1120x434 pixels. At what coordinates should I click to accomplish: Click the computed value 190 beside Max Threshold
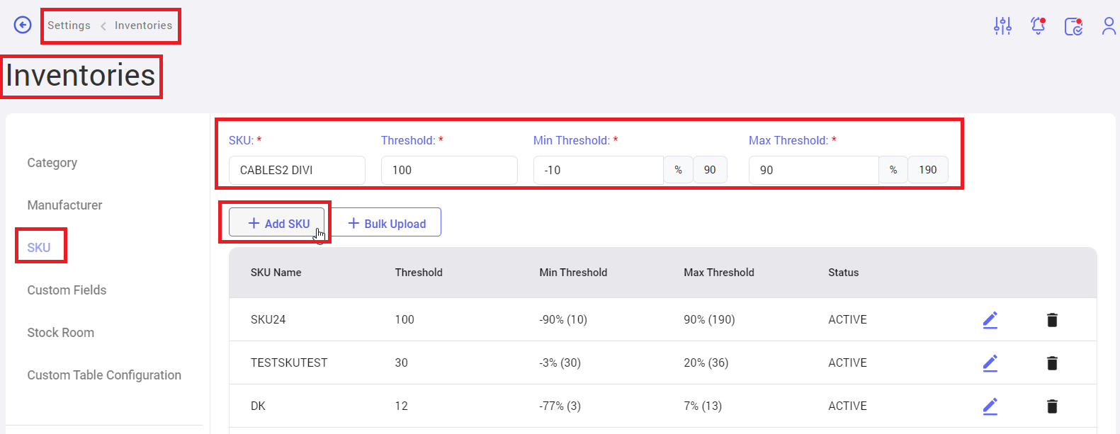(928, 170)
